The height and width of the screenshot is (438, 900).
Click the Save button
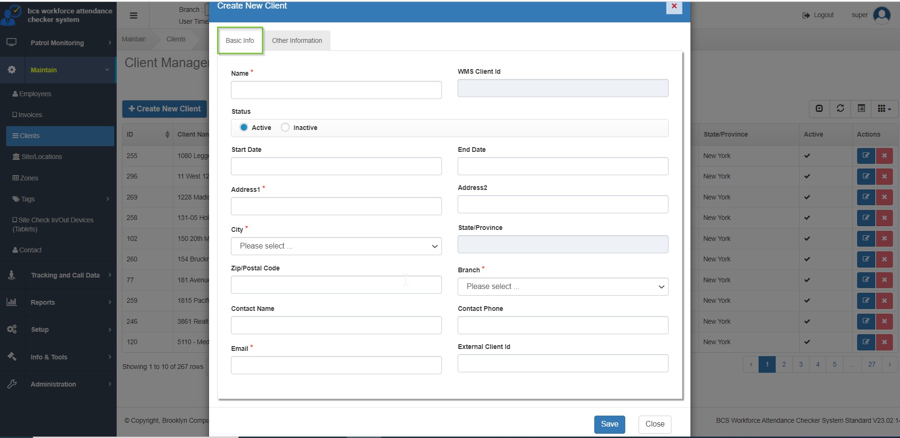[609, 424]
